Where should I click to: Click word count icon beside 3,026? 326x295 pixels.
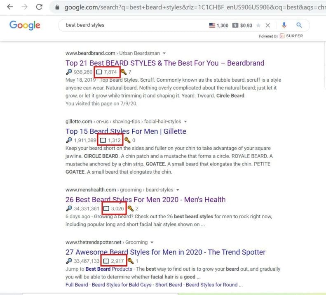106,209
